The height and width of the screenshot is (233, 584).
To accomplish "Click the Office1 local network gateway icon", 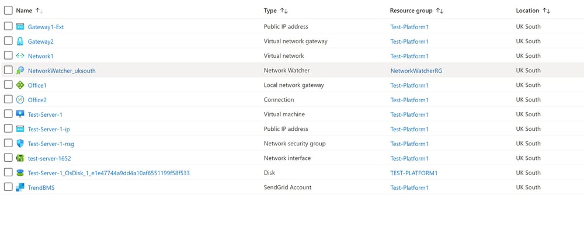I will (20, 85).
